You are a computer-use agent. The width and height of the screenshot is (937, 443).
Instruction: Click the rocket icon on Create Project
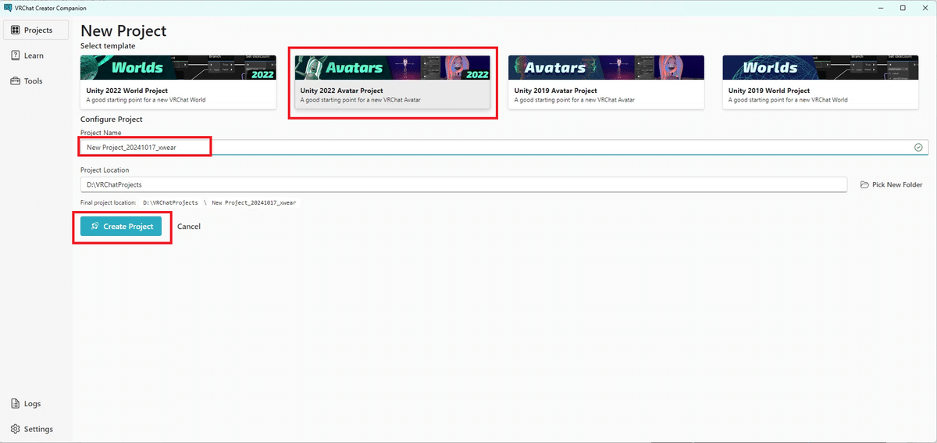click(94, 227)
